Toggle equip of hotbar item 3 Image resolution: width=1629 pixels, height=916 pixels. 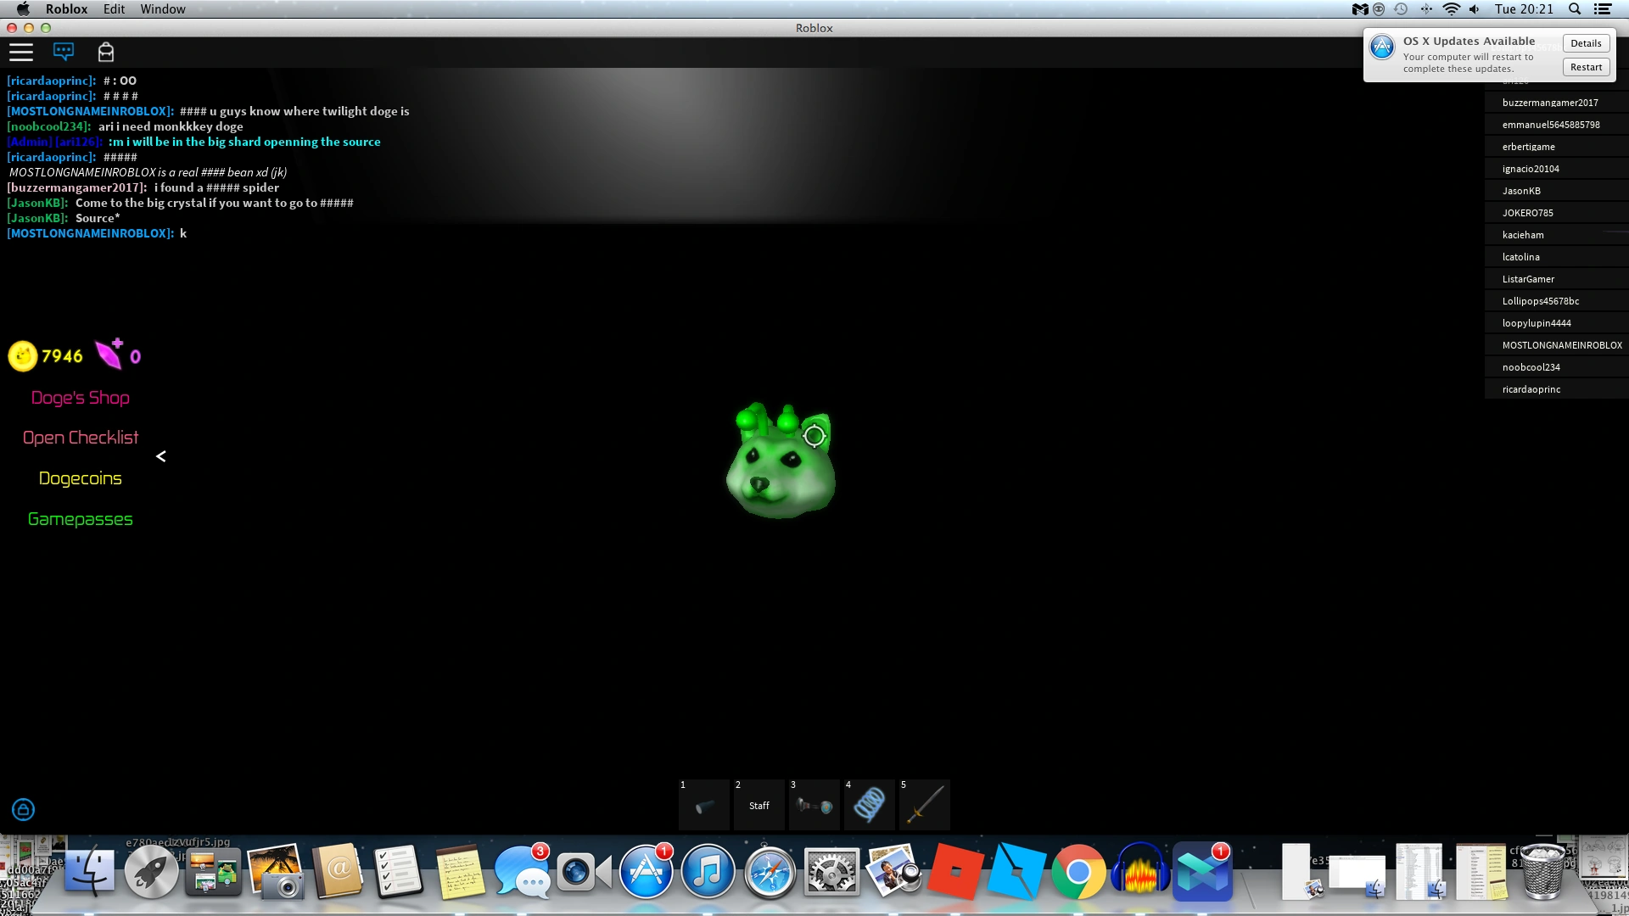pos(814,804)
